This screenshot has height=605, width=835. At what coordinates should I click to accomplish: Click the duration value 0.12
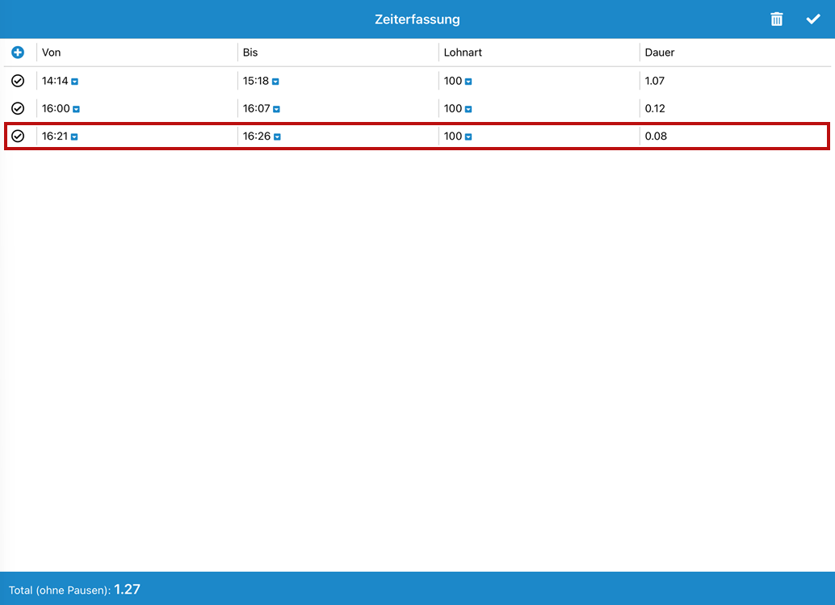655,109
